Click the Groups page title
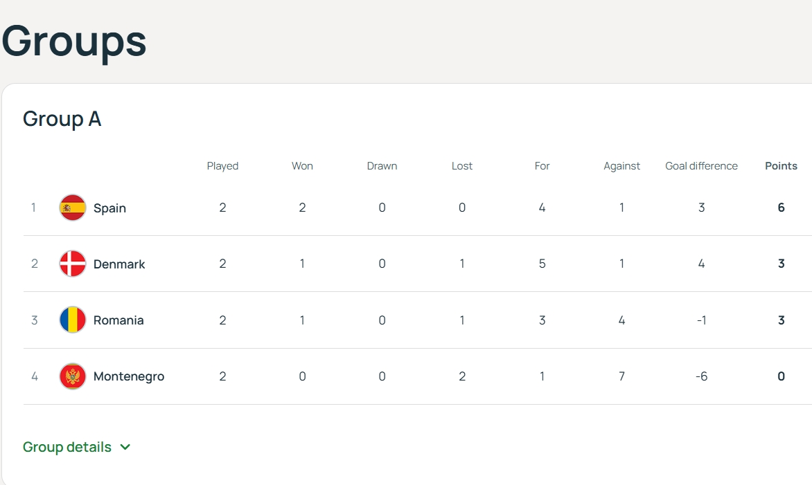Image resolution: width=812 pixels, height=485 pixels. pos(74,40)
